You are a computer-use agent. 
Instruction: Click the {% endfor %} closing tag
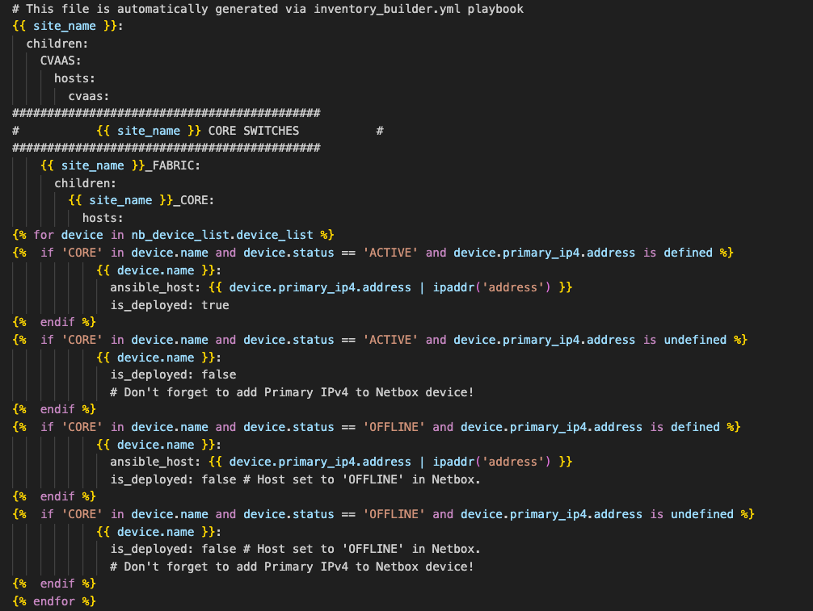tap(54, 601)
